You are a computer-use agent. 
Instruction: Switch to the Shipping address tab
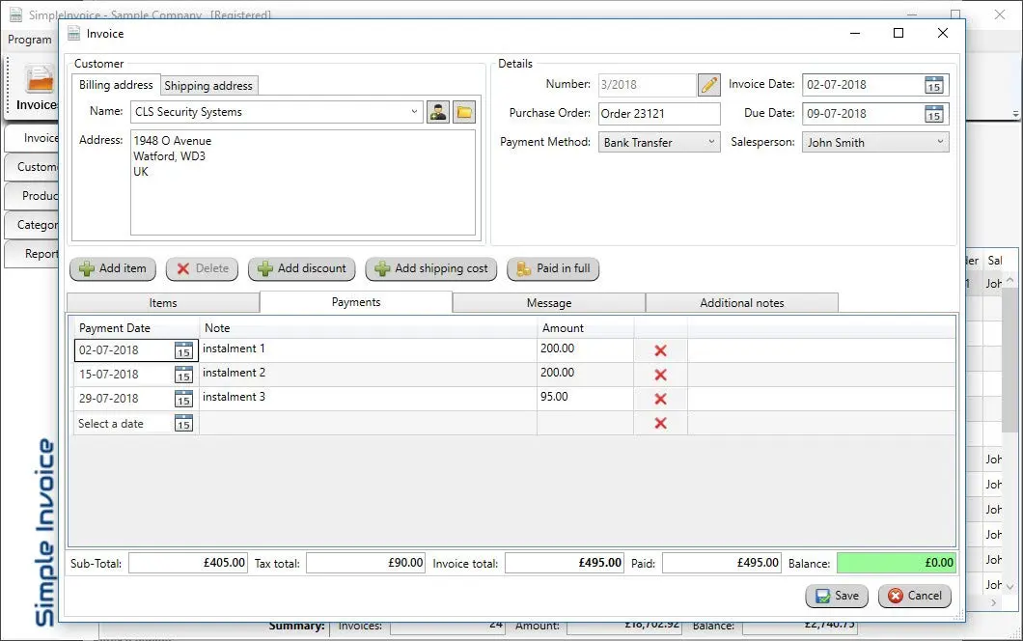pos(208,86)
